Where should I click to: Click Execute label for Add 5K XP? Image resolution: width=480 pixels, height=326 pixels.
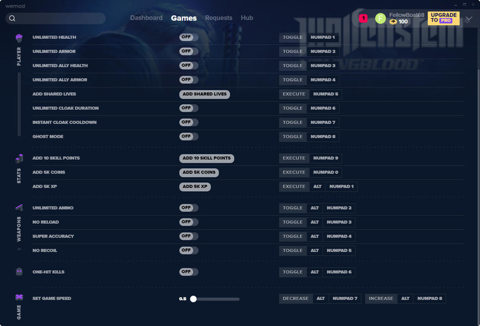click(x=294, y=186)
